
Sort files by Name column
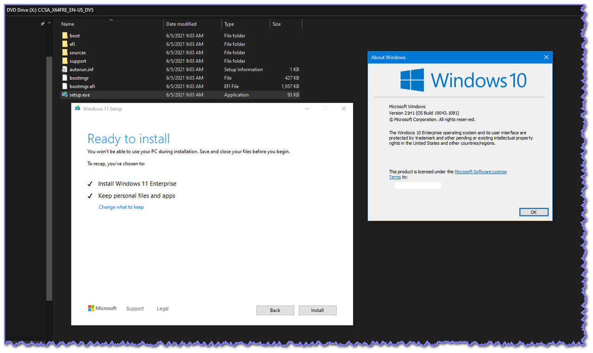point(68,24)
